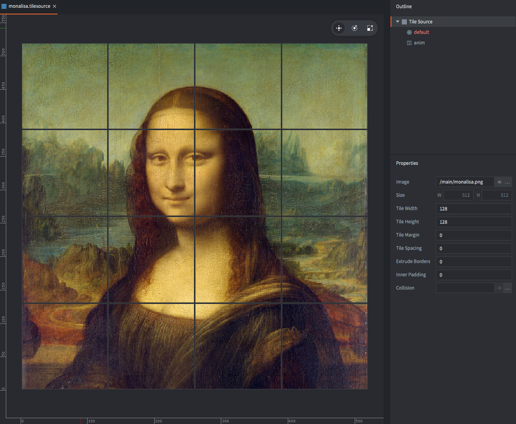Open the Image resource with the arrow icon

tap(499, 182)
